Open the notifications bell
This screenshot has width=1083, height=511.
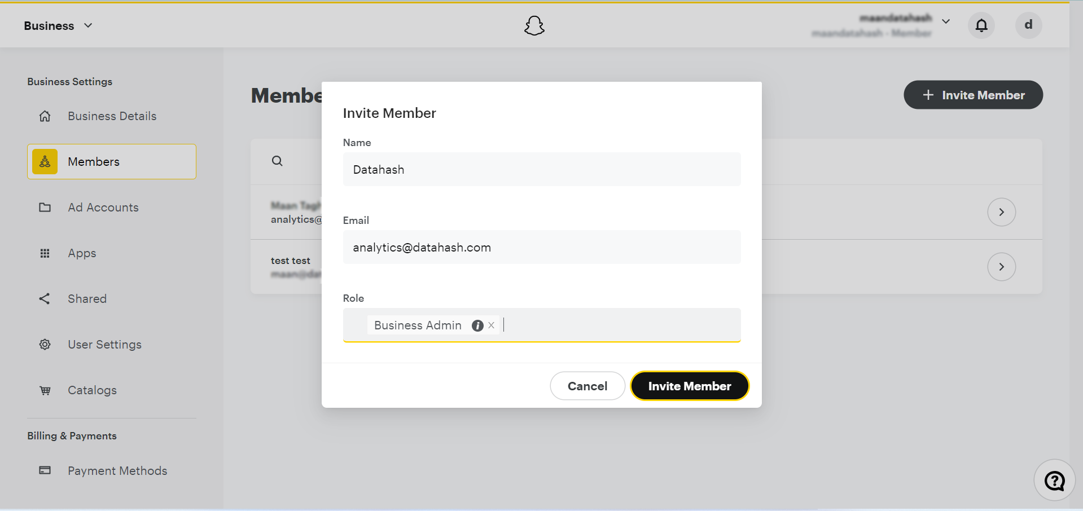tap(981, 25)
